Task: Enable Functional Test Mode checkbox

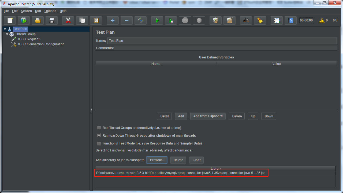Action: click(99, 143)
